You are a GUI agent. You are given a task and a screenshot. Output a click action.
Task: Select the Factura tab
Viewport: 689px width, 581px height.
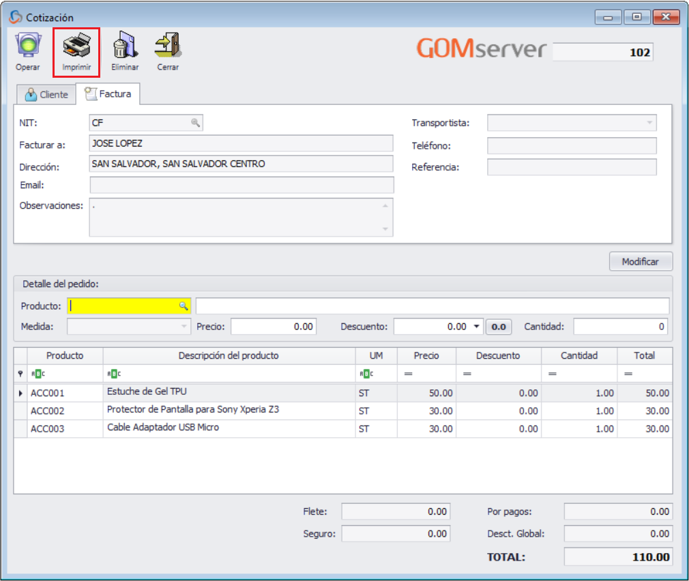pyautogui.click(x=109, y=94)
